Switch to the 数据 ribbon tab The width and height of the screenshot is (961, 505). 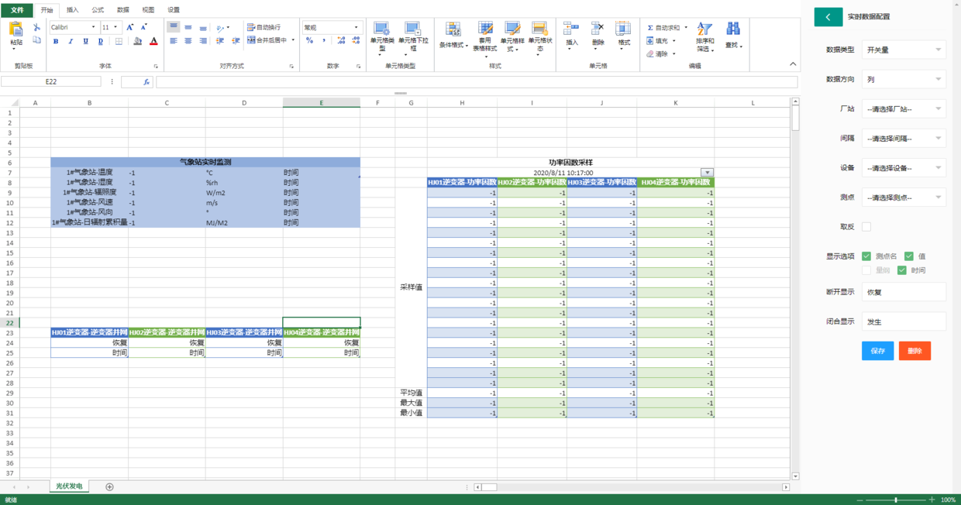pos(123,10)
